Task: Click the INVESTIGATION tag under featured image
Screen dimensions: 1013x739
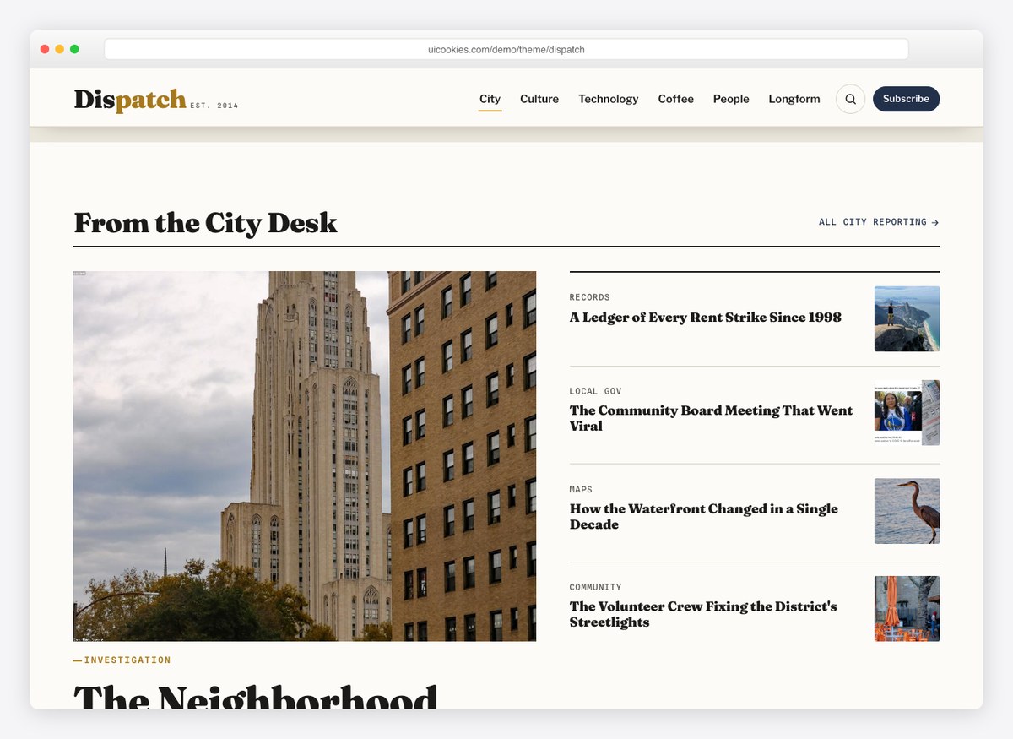Action: click(122, 660)
